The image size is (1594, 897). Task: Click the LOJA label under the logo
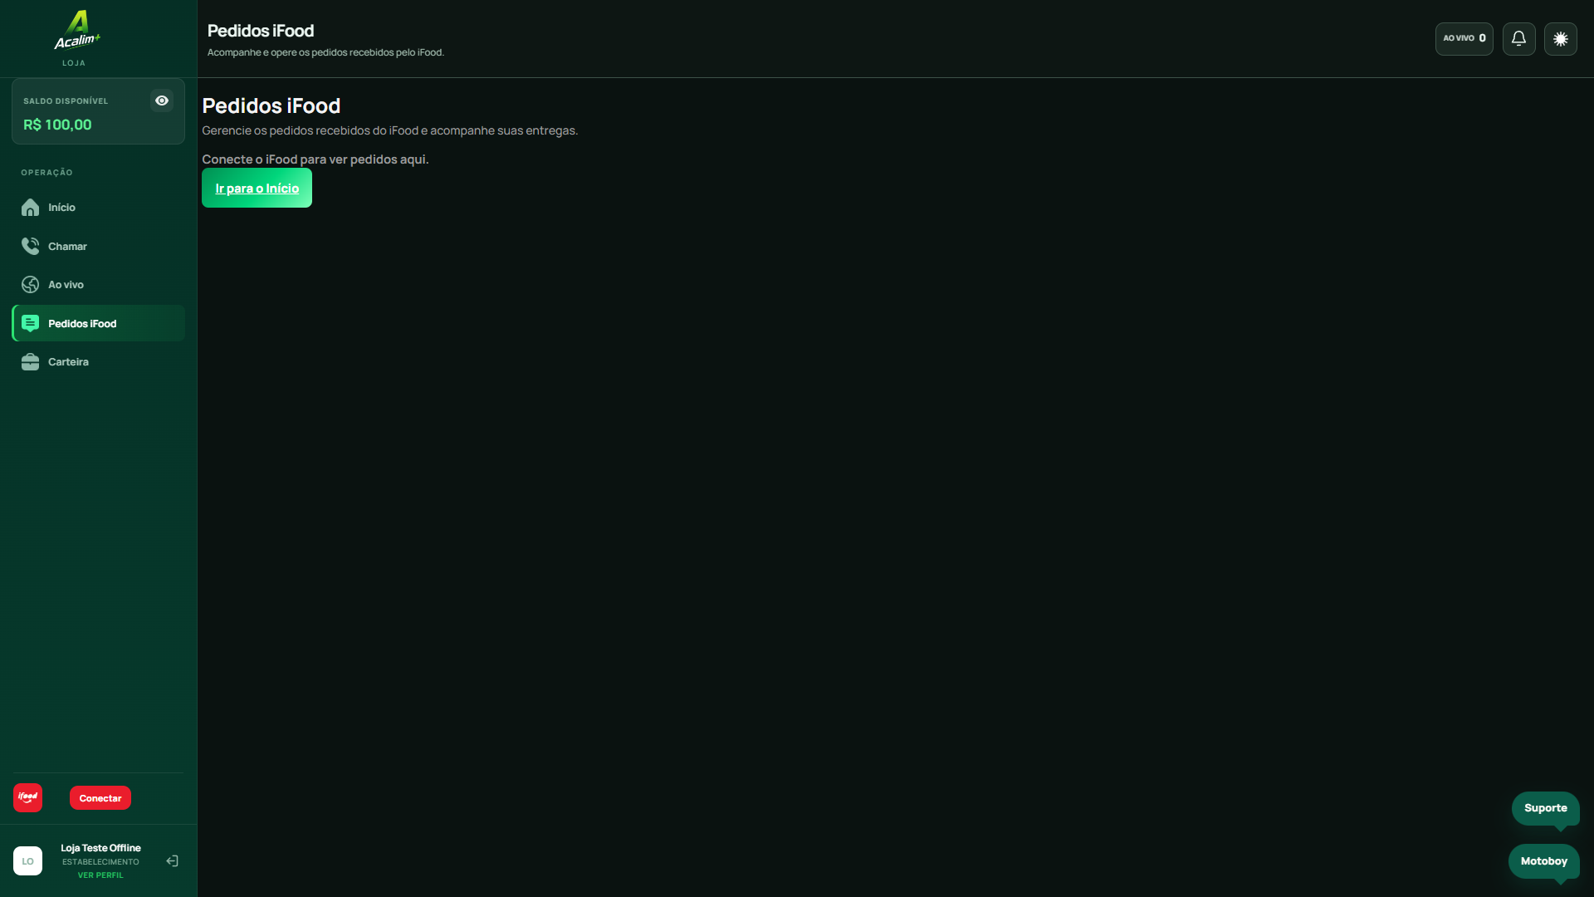click(x=74, y=63)
